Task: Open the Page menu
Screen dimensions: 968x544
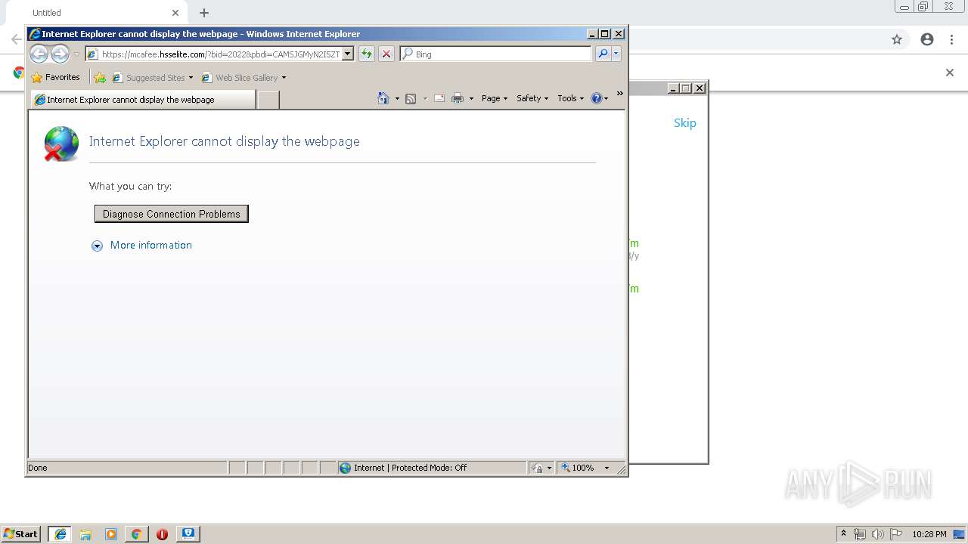Action: click(x=495, y=98)
